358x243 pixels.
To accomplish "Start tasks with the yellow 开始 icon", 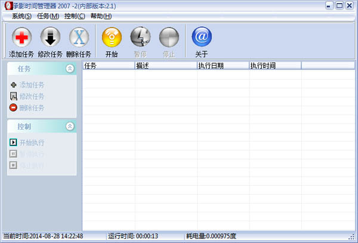I will click(112, 37).
